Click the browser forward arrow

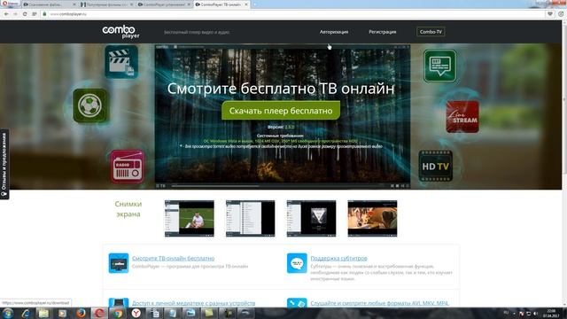(x=15, y=14)
